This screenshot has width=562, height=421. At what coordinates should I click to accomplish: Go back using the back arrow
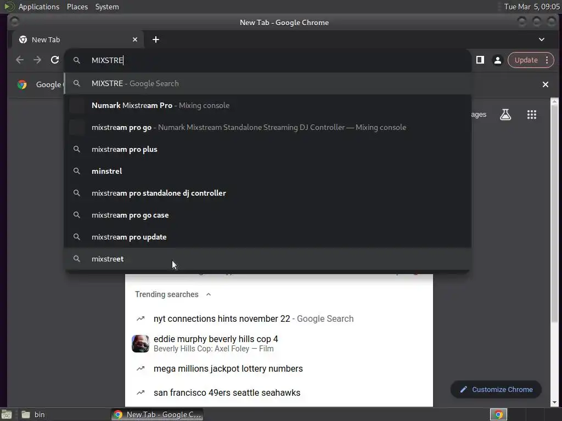click(x=20, y=60)
